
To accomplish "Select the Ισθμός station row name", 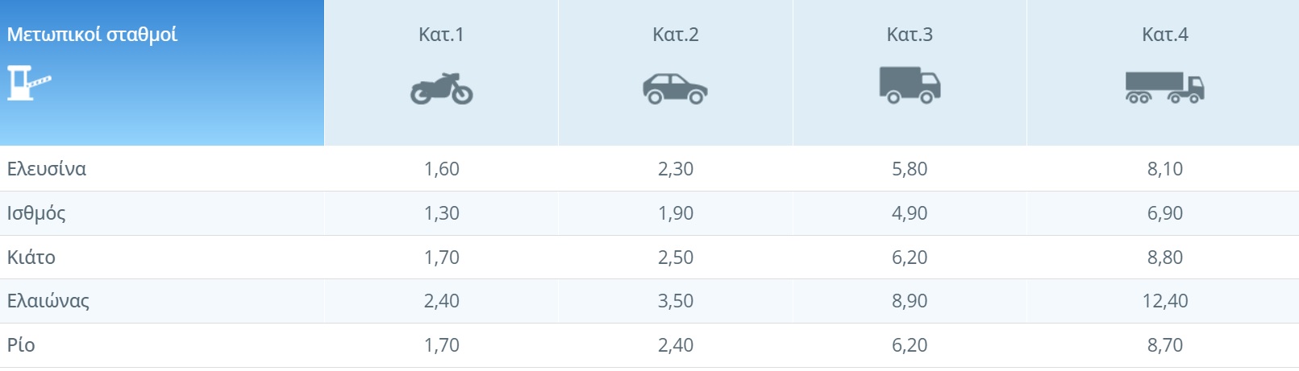I will 36,213.
